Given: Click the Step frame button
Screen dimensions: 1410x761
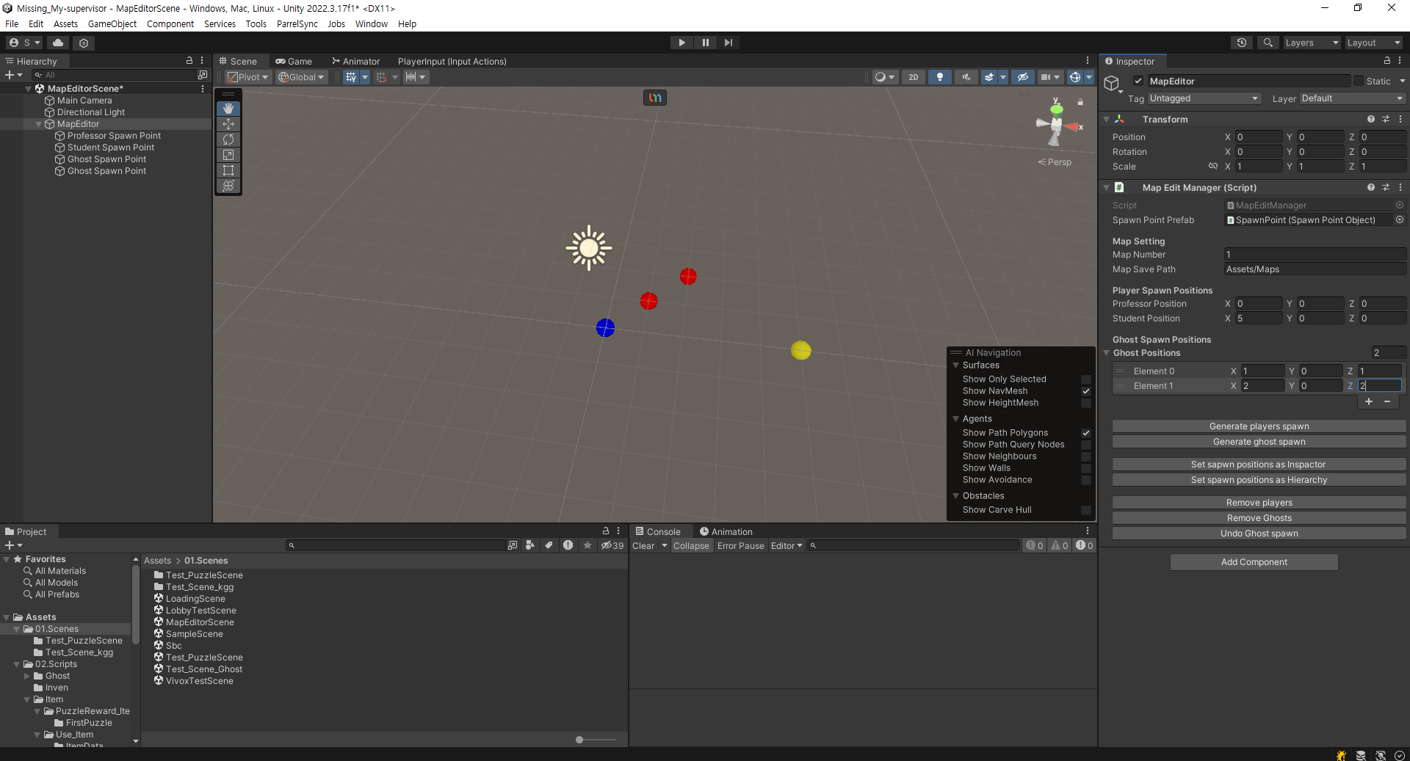Looking at the screenshot, I should tap(728, 43).
